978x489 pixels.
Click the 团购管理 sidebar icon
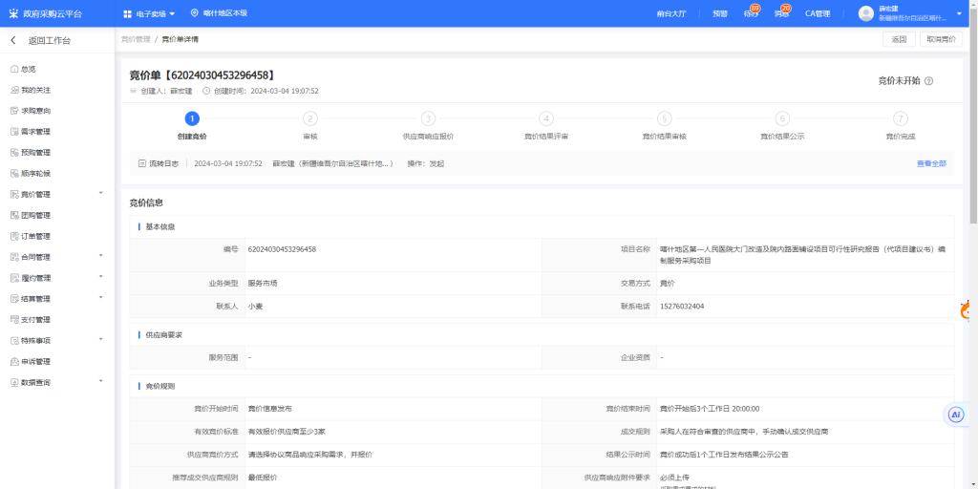[14, 215]
